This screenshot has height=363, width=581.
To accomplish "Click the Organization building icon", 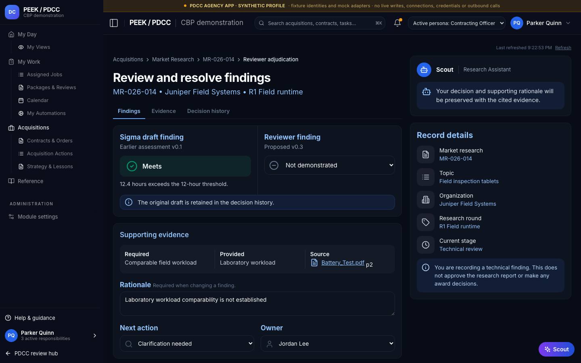I will pyautogui.click(x=426, y=200).
